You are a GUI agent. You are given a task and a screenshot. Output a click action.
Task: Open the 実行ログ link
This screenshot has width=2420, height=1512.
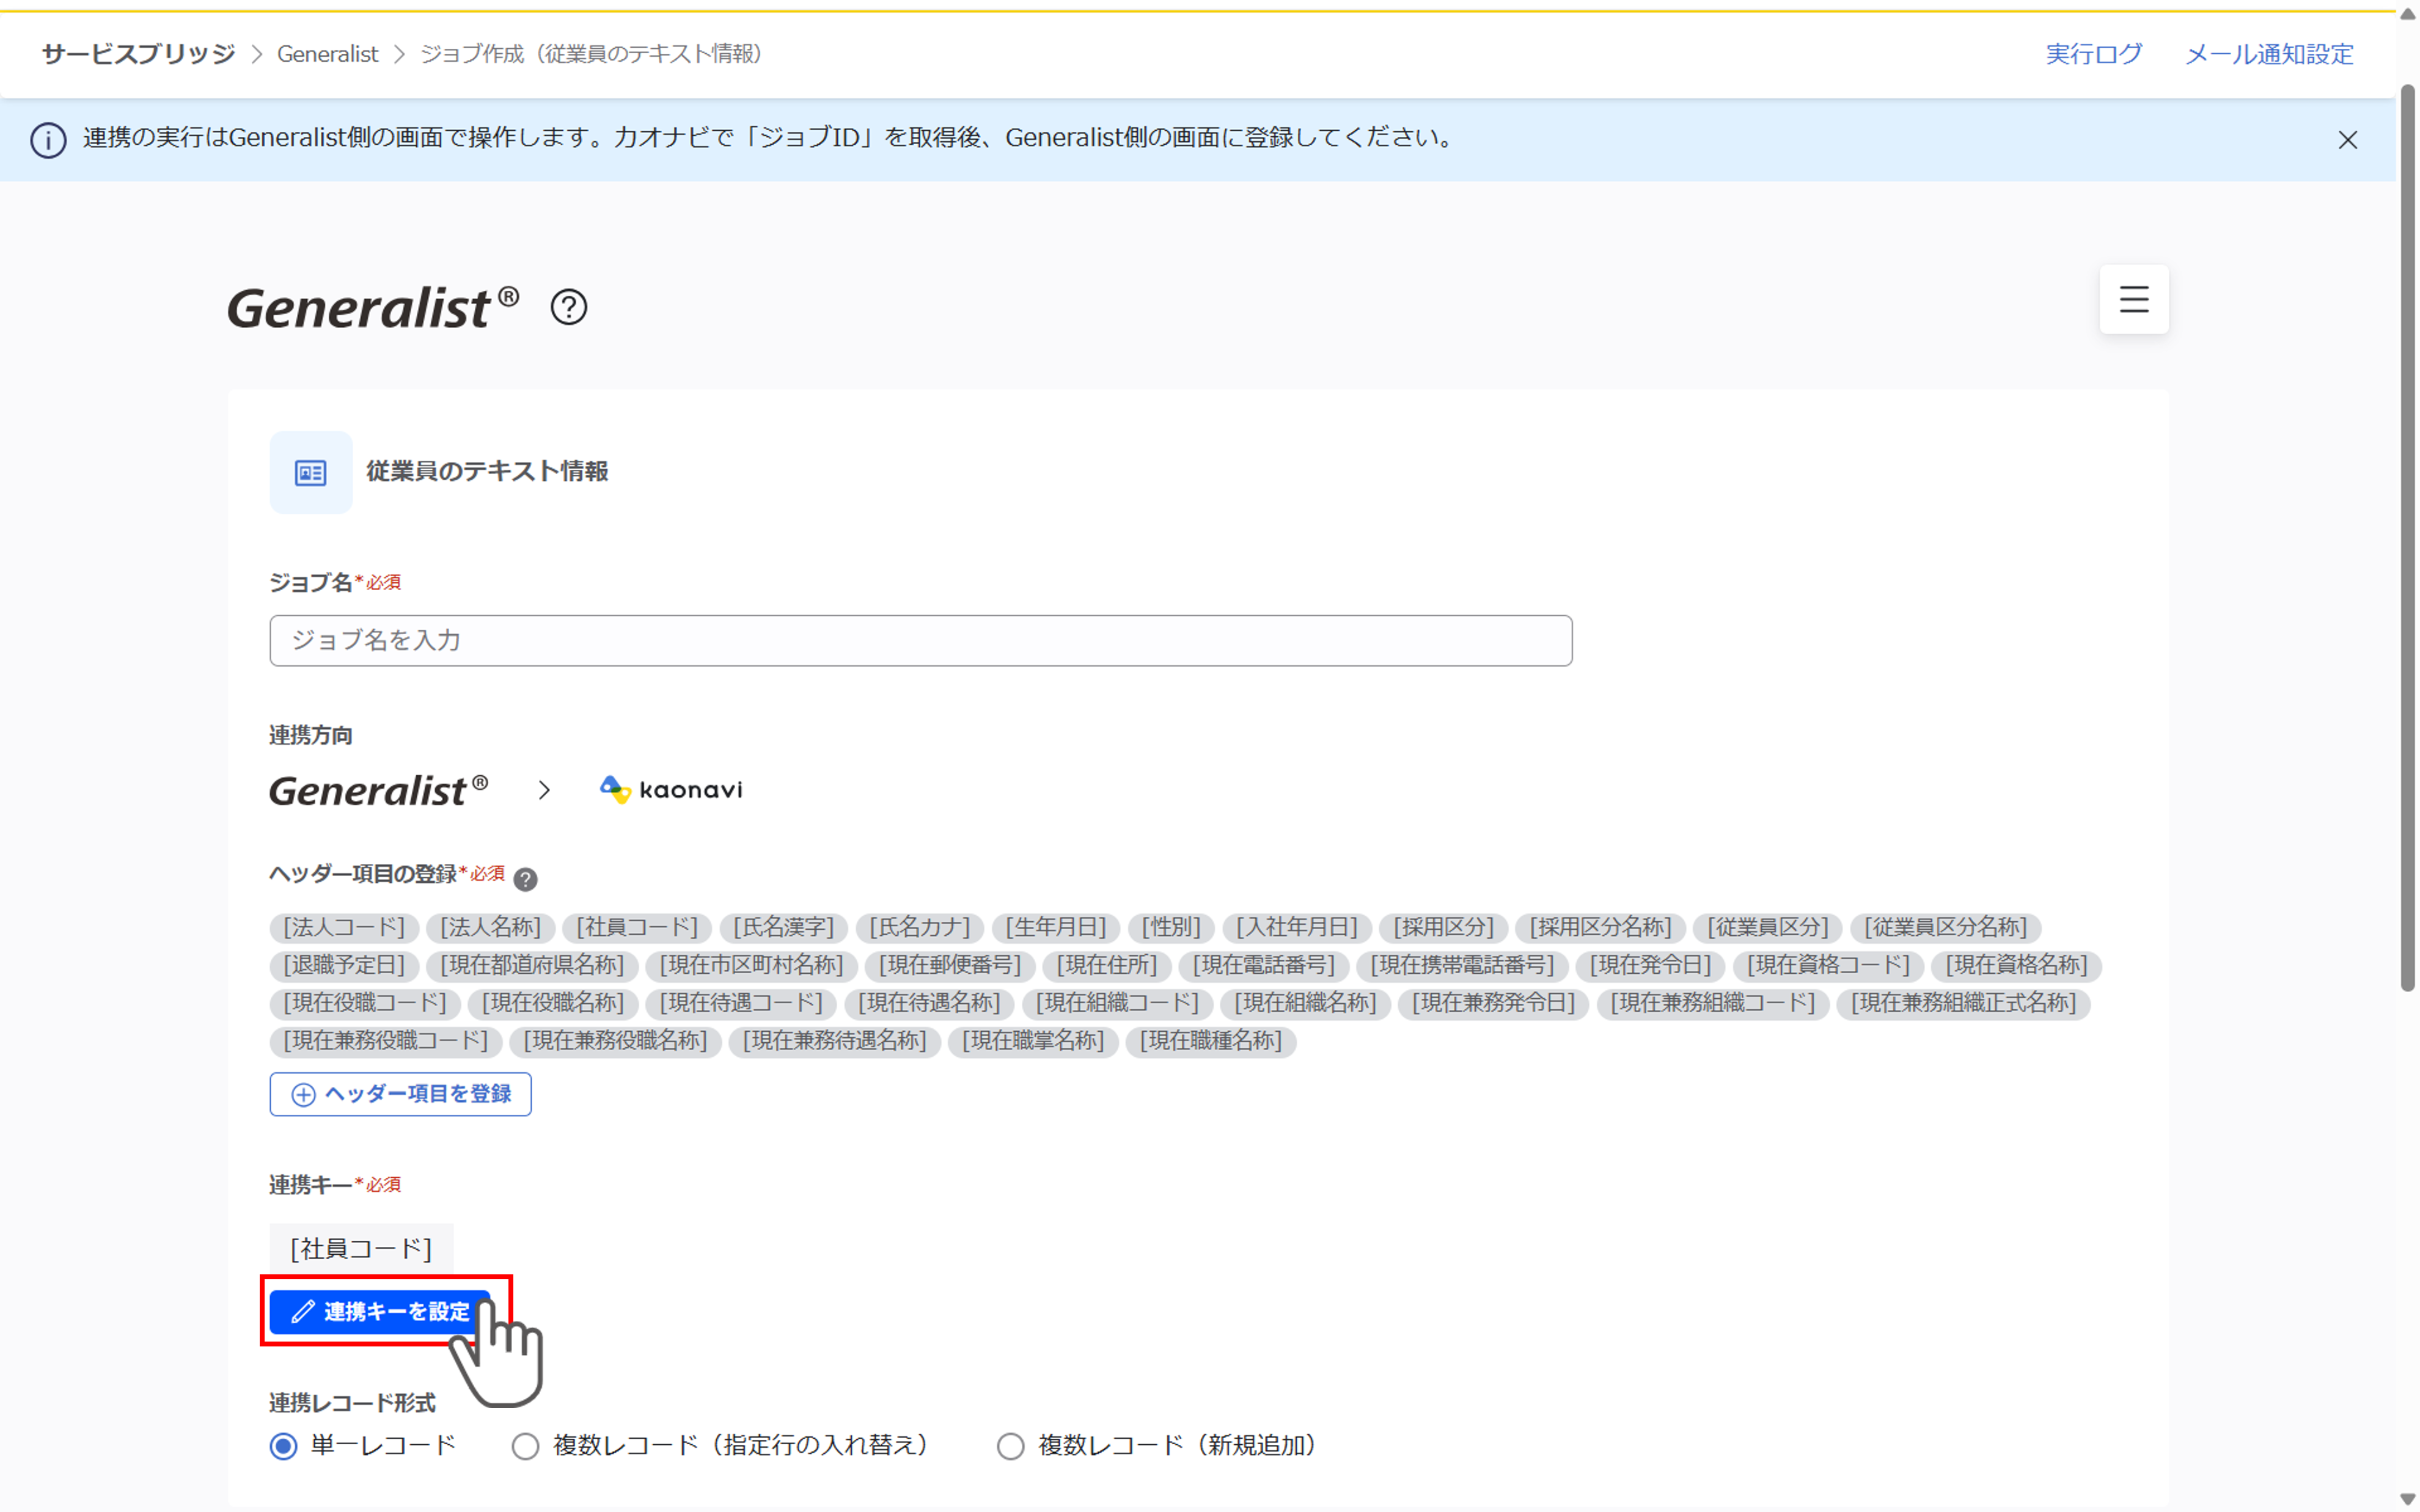pos(2093,54)
